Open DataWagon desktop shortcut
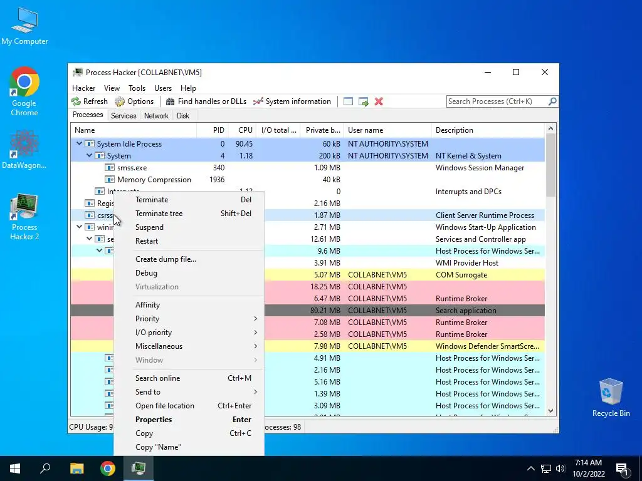The height and width of the screenshot is (481, 642). [x=24, y=149]
